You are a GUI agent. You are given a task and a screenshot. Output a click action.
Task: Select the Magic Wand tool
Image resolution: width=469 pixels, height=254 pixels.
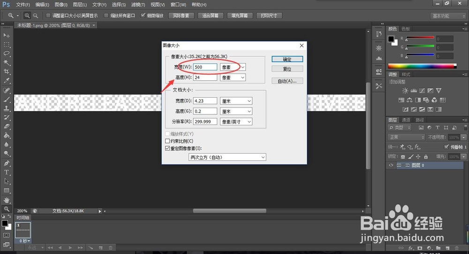7,62
